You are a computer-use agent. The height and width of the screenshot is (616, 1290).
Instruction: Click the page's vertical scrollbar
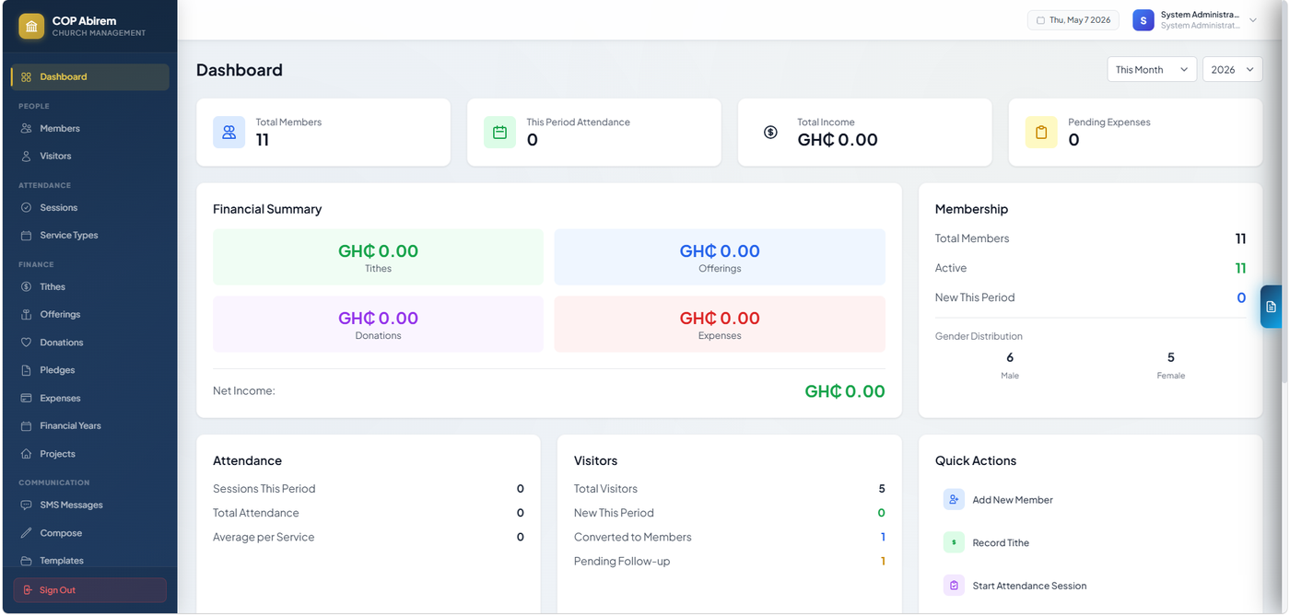(1285, 193)
